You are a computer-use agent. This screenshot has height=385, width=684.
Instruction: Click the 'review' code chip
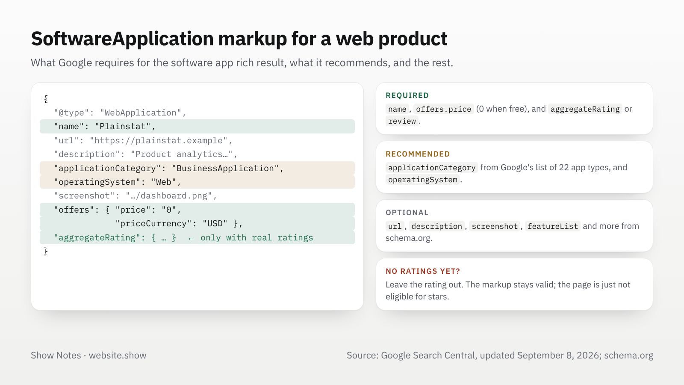click(x=402, y=121)
